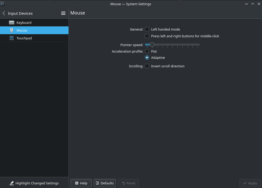This screenshot has height=188, width=262.
Task: Click the keyboard icon in sidebar
Action: tap(12, 23)
